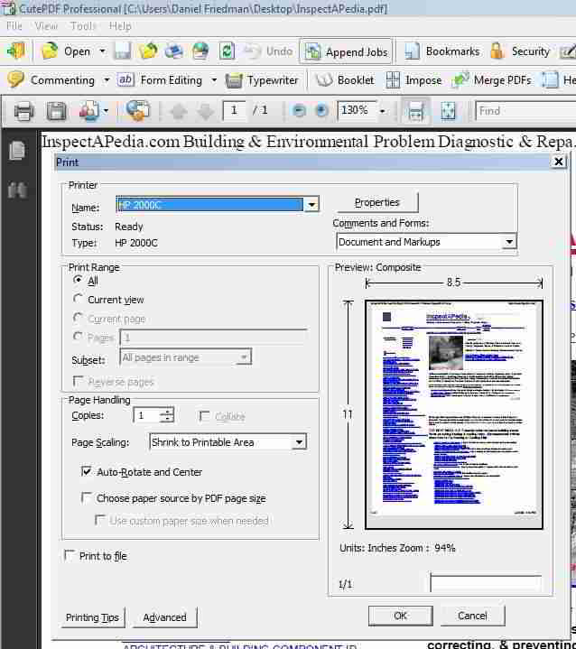Open the View menu
576x649 pixels.
click(x=46, y=26)
